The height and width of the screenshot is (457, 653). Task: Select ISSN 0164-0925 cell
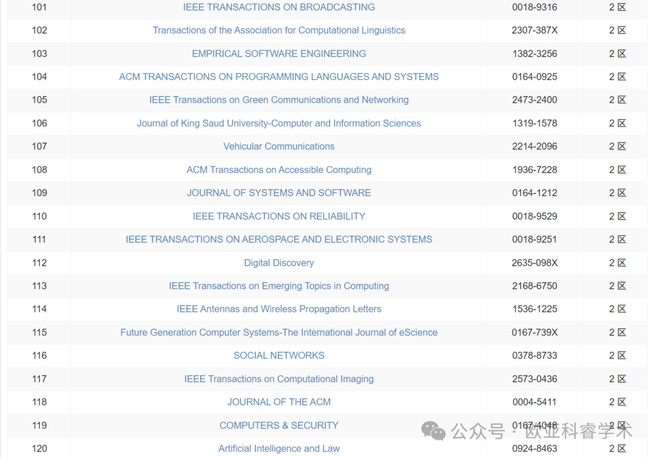pyautogui.click(x=534, y=77)
